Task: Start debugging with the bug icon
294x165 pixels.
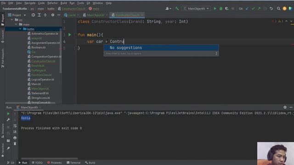Action: [221, 9]
